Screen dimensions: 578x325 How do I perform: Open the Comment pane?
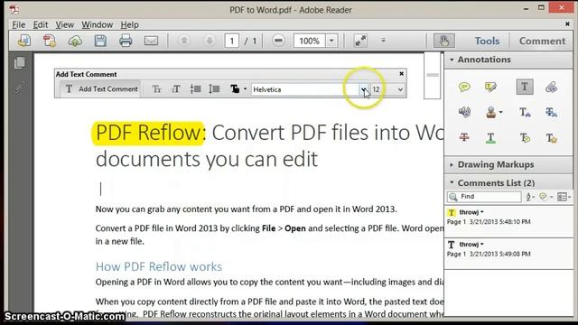[542, 41]
